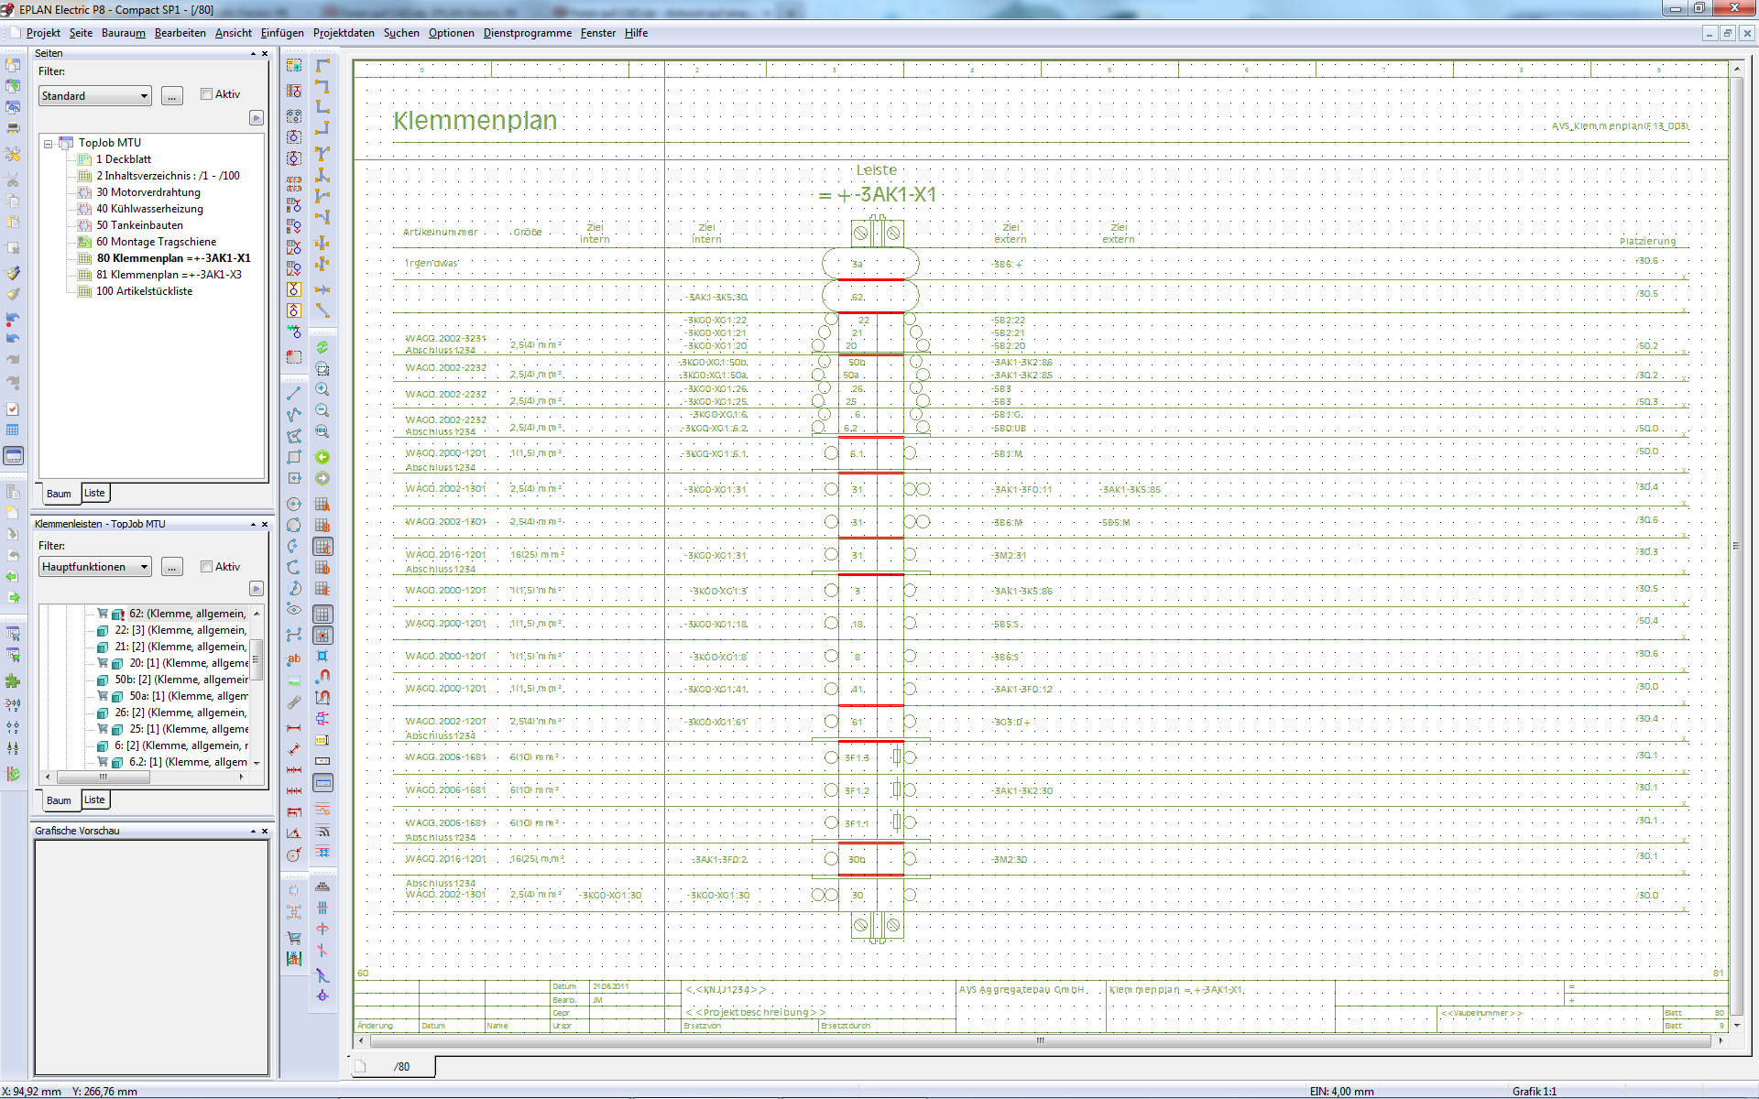
Task: Switch to Liste tab in Klemmenleisten panel
Action: [94, 800]
